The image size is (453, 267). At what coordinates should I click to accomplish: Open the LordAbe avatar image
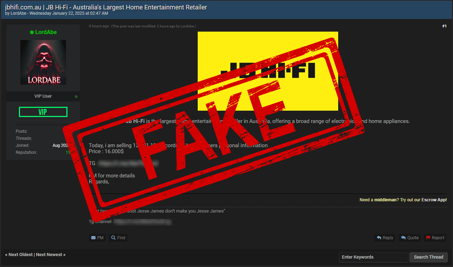click(43, 62)
